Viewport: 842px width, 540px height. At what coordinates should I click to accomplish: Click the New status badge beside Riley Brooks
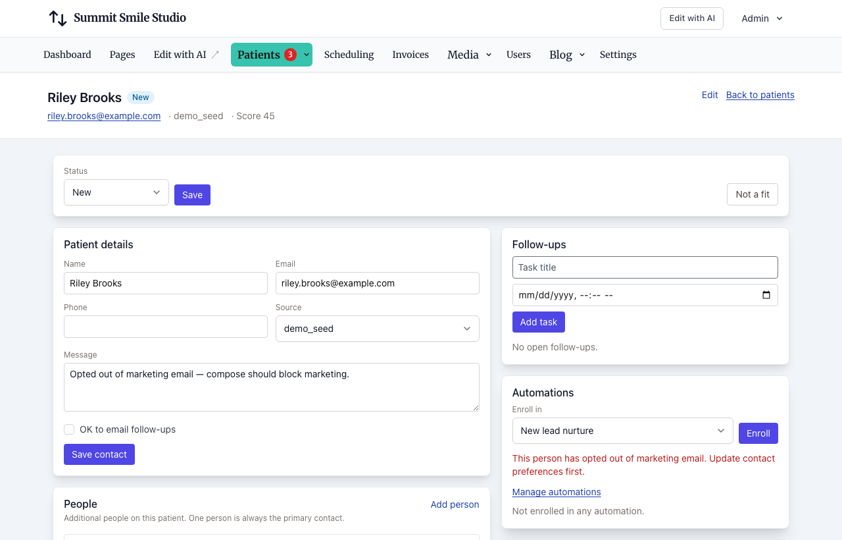click(141, 97)
